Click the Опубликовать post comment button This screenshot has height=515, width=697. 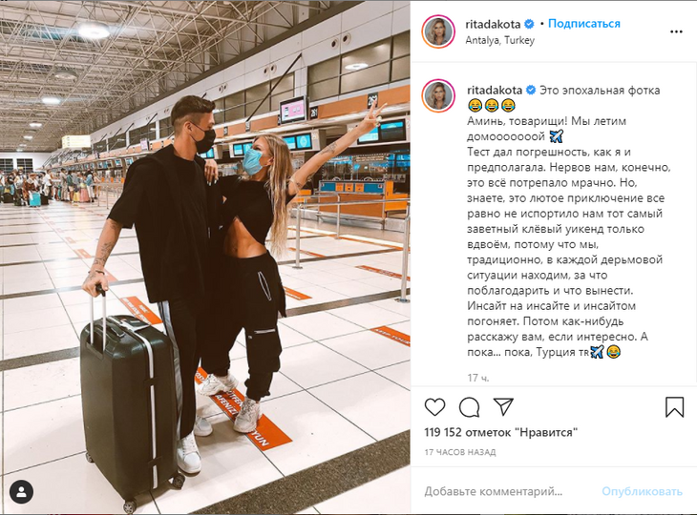(642, 491)
